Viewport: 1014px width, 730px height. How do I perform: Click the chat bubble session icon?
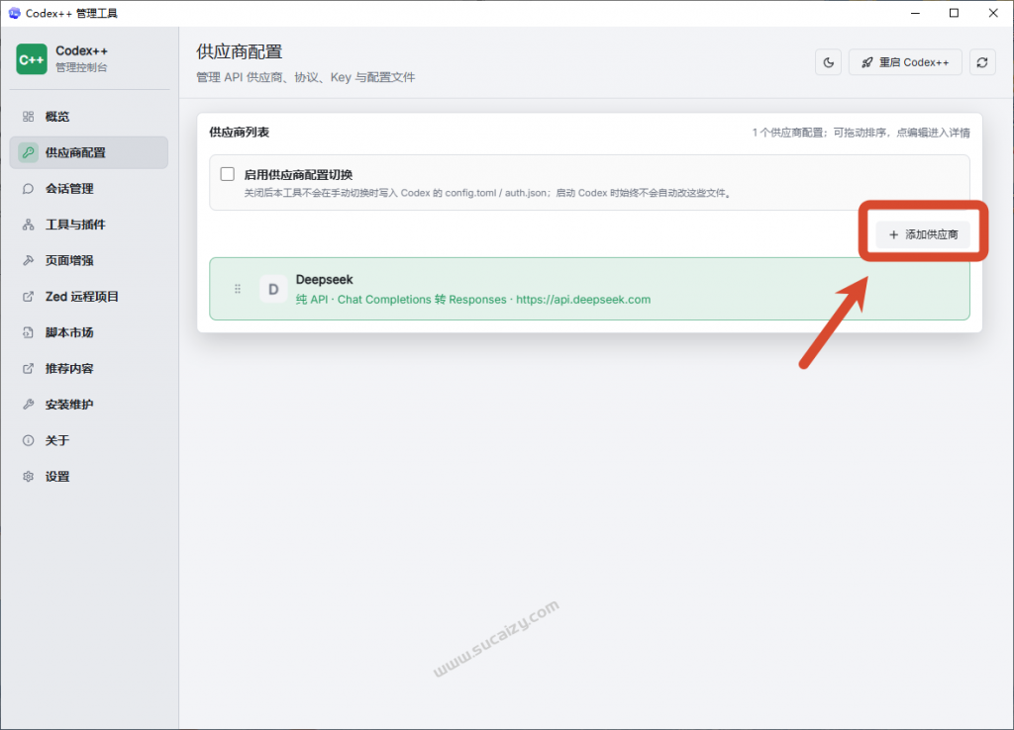coord(28,189)
